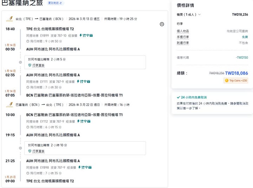Click the clock icon beside 飛行時間 9 小時 50 分
This screenshot has height=188, width=253.
coord(28,41)
